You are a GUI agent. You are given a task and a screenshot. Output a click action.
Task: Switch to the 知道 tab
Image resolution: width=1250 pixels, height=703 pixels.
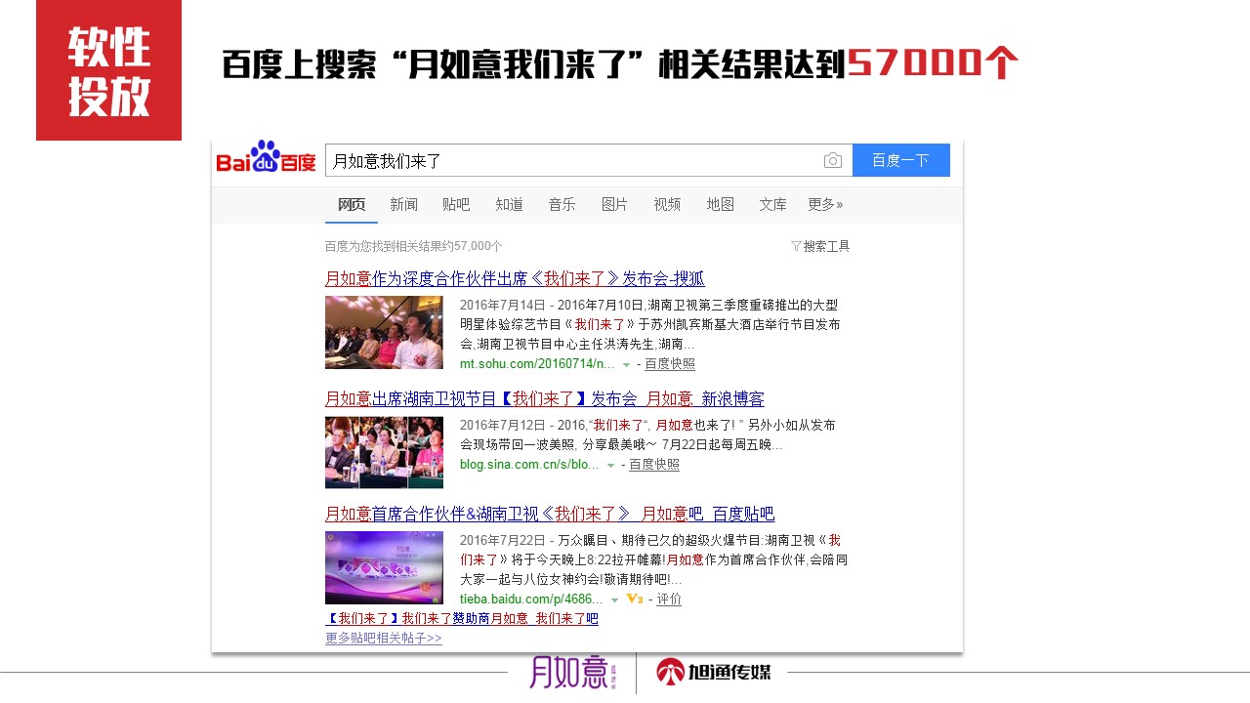(x=509, y=204)
